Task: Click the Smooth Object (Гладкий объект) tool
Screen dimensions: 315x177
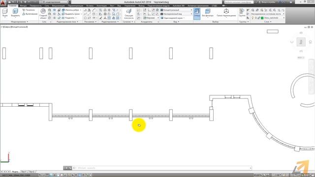Action: tap(43, 14)
